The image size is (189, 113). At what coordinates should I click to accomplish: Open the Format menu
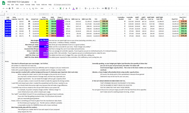click(x=28, y=5)
